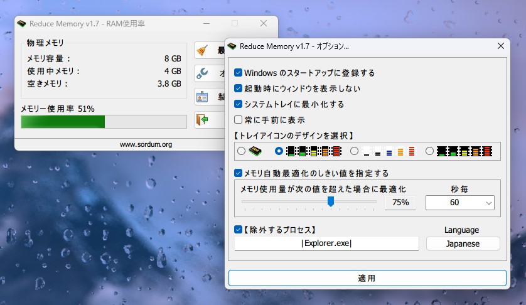Image resolution: width=526 pixels, height=305 pixels.
Task: Minimize the Reduce Memory main window
Action: (x=207, y=23)
